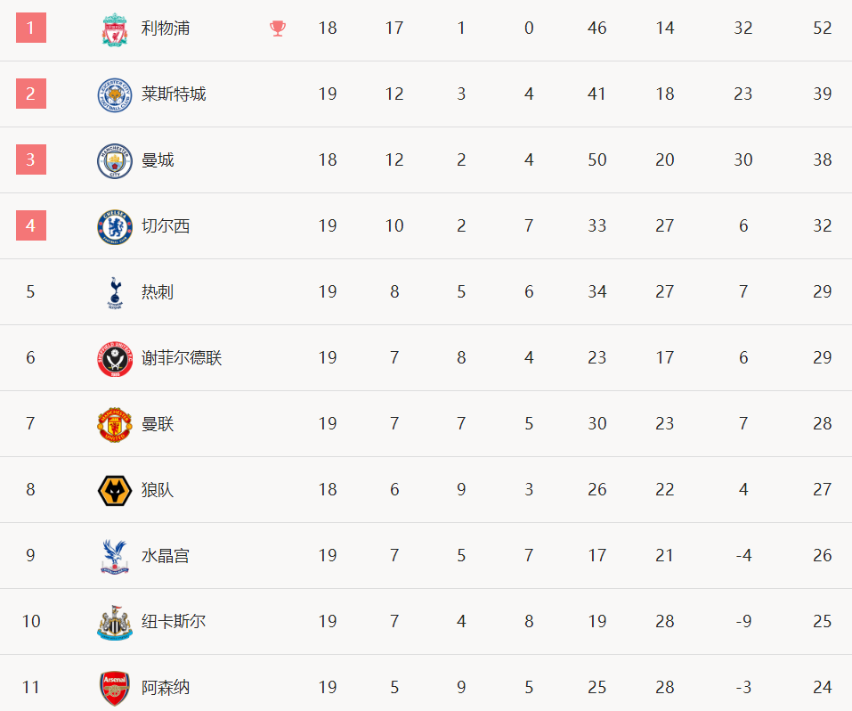Click the trophy icon beside 利物浦
852x711 pixels.
click(x=278, y=29)
